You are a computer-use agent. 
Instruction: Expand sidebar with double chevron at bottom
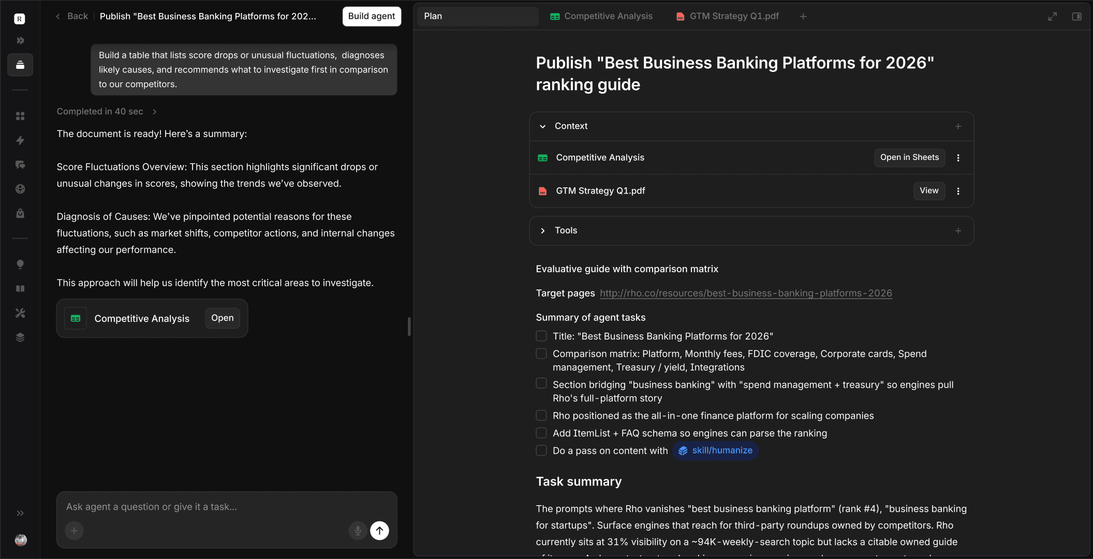pyautogui.click(x=20, y=513)
